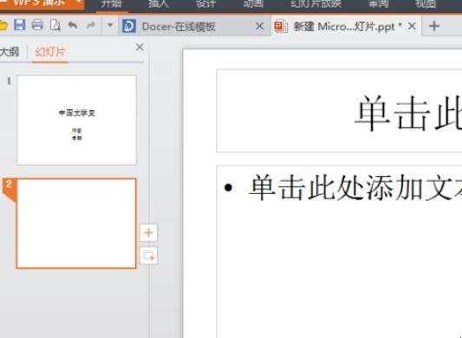Switch to the 开始 ribbon tab
The width and height of the screenshot is (462, 338).
point(111,4)
